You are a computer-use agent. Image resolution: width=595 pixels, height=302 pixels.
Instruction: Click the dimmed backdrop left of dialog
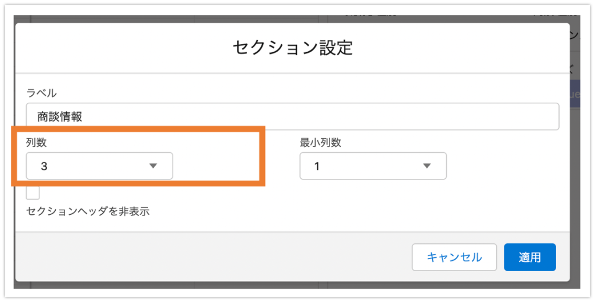pos(15,152)
